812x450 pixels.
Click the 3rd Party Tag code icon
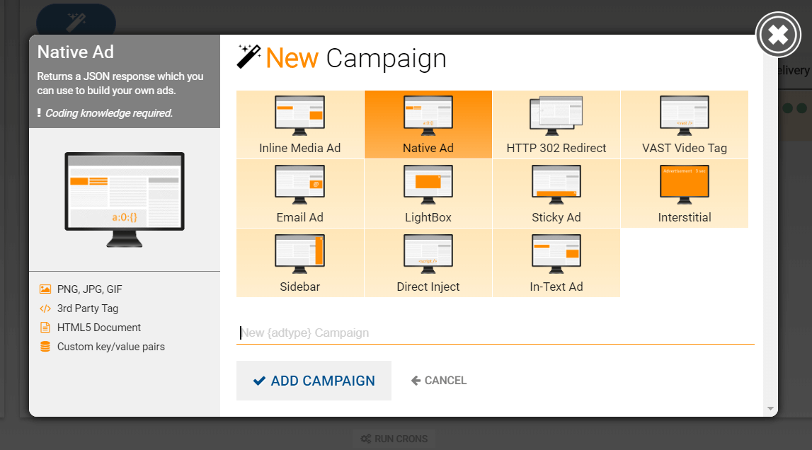tap(46, 308)
